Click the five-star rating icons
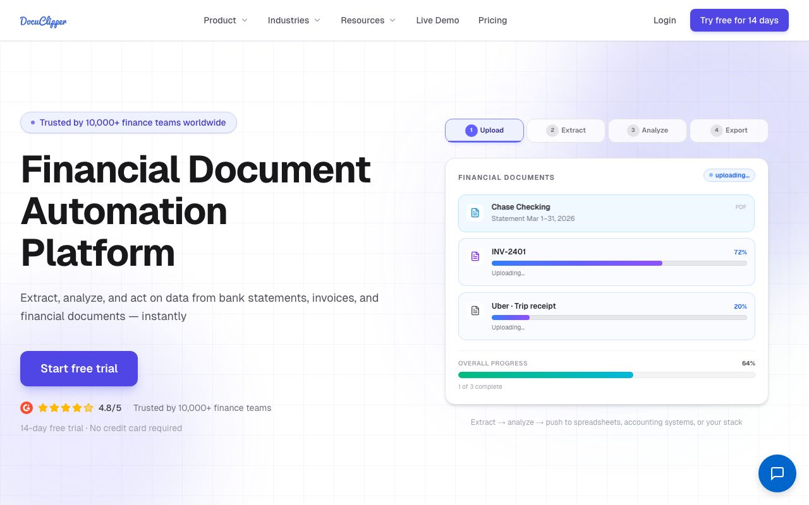Viewport: 809px width, 505px height. tap(66, 408)
